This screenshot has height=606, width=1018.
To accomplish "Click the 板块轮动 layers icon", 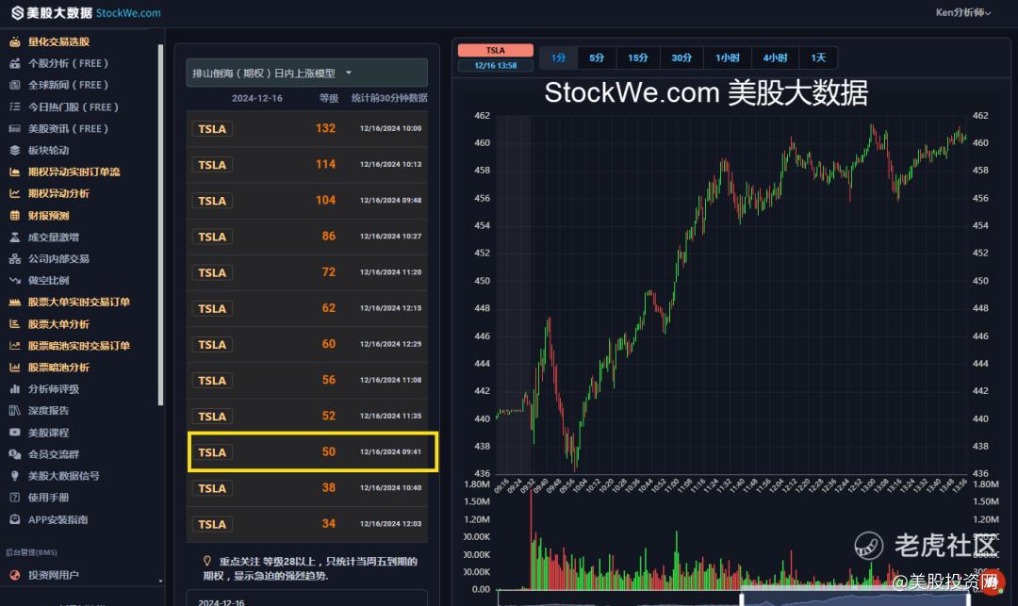I will [14, 151].
